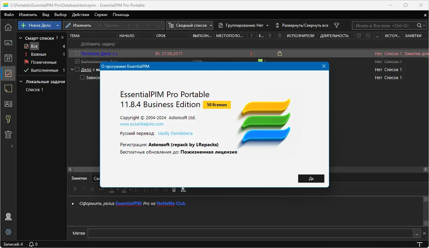The image size is (429, 248).
Task: Open the Notes module sidebar icon
Action: pyautogui.click(x=8, y=88)
